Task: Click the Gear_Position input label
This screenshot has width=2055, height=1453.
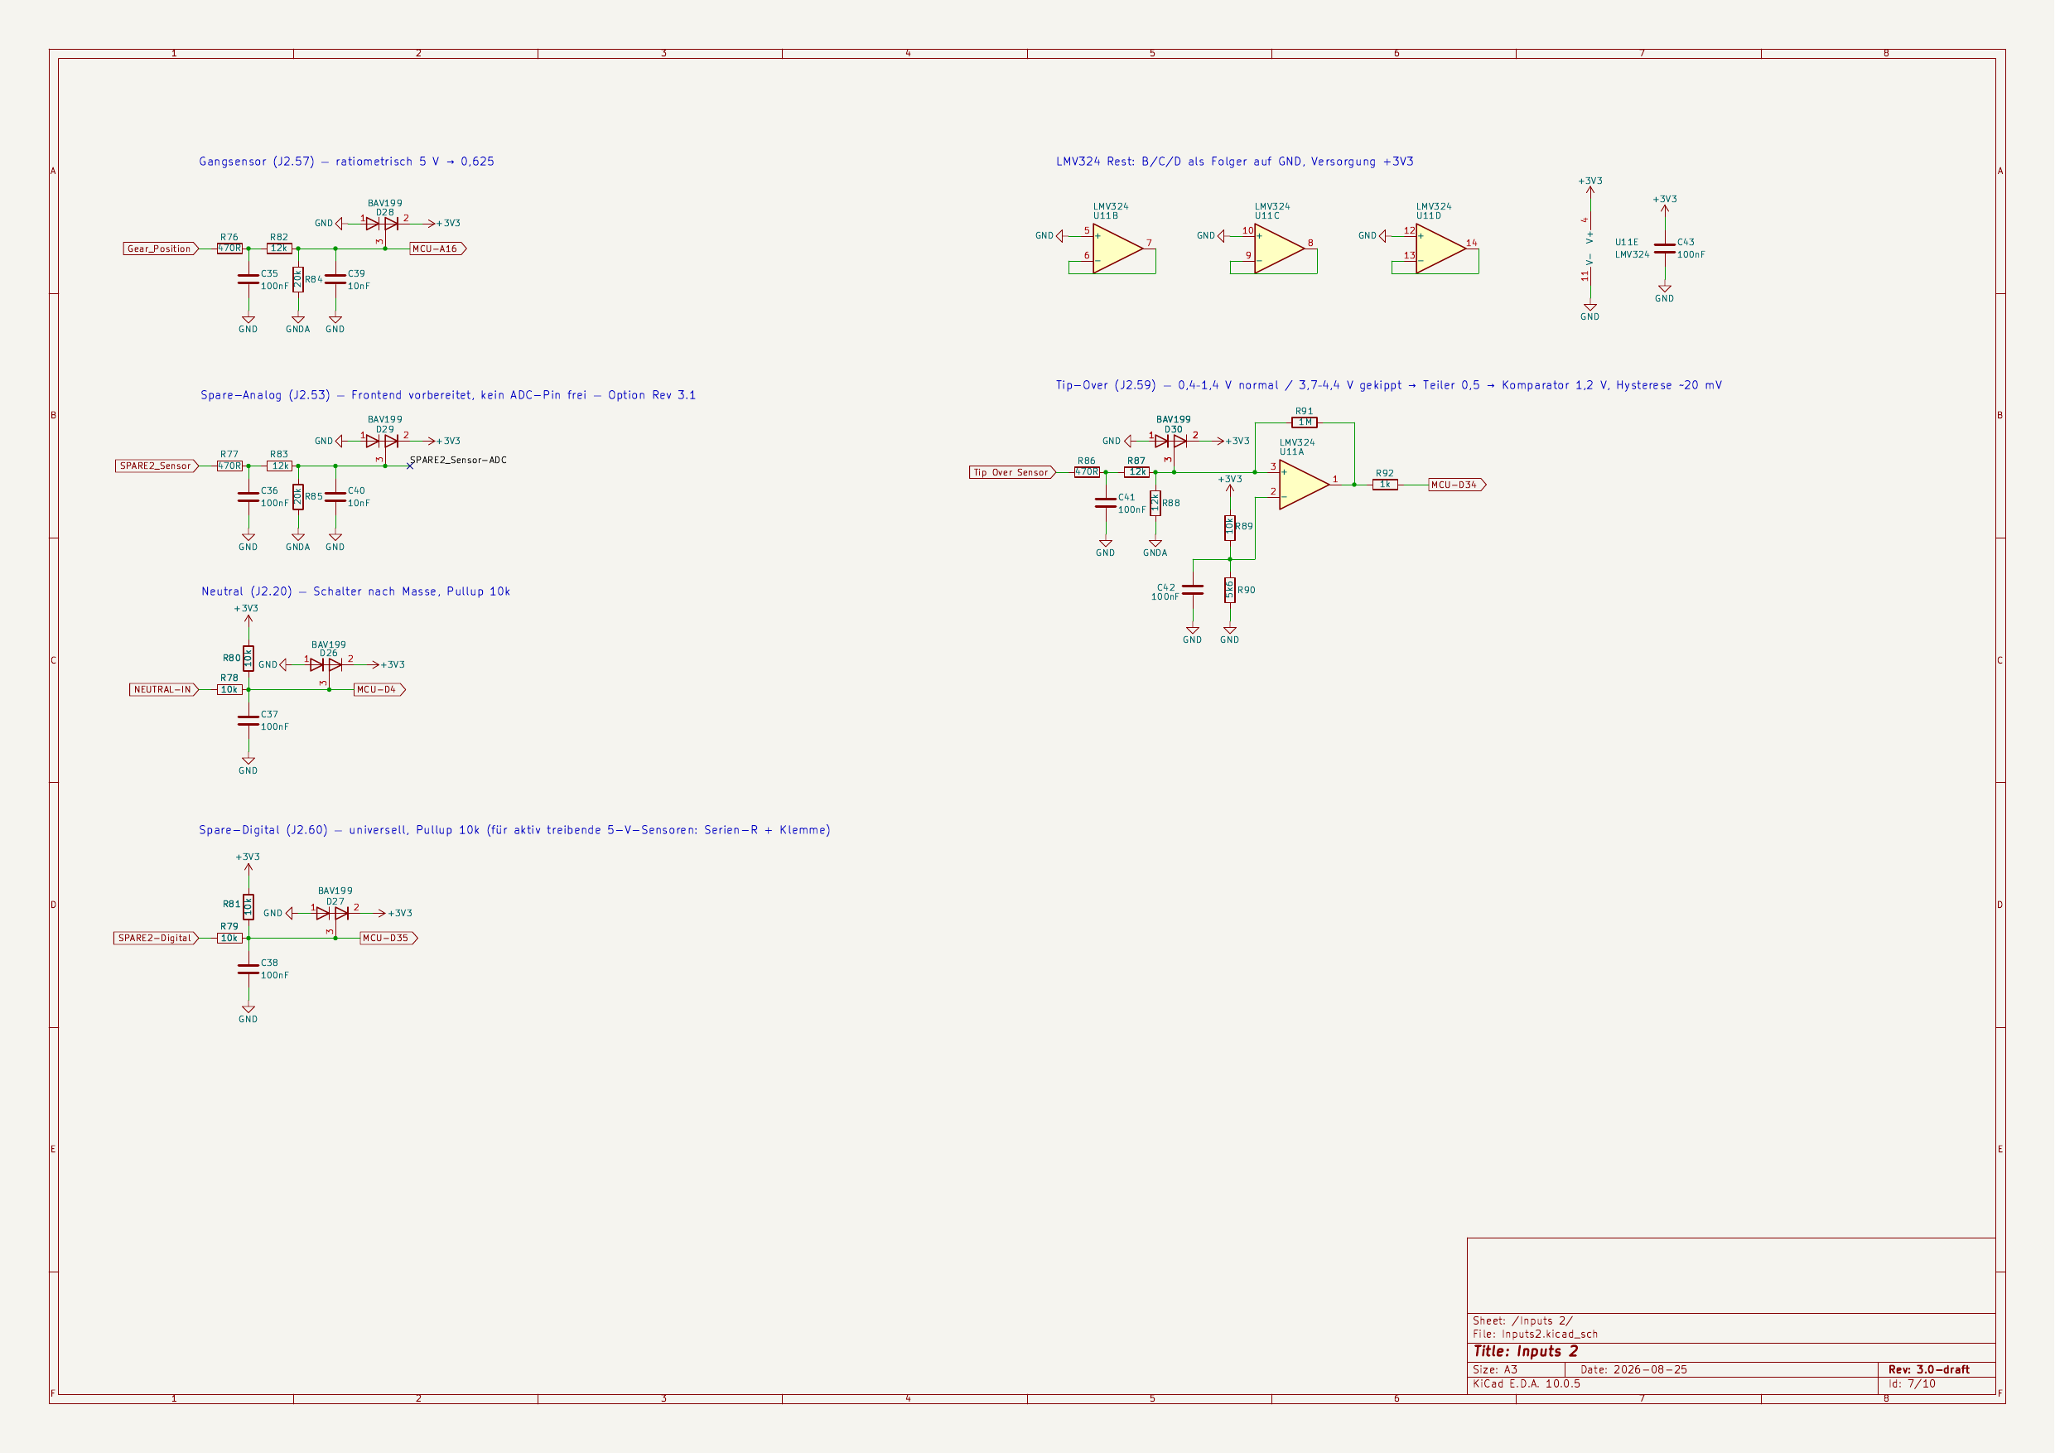Action: [160, 249]
